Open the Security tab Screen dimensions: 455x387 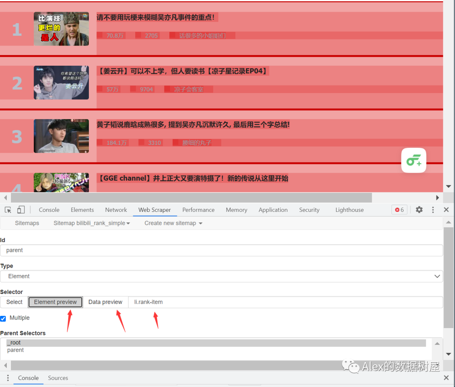[309, 210]
